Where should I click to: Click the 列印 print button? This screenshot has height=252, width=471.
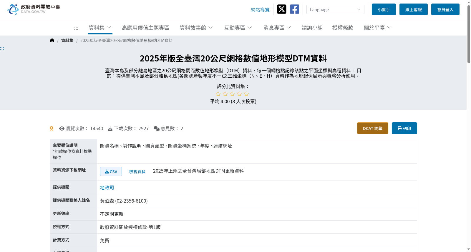tap(404, 128)
